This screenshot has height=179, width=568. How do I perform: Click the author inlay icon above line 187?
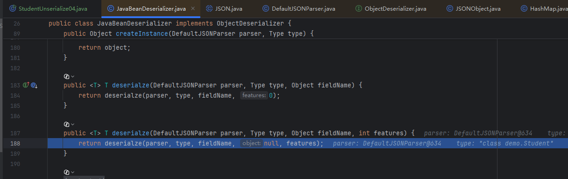click(x=66, y=124)
